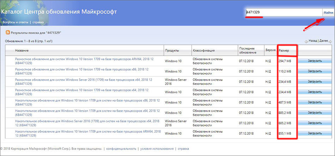335x156 pixels.
Task: Open the Накопительное обновление Windows 10 1709 x86 link
Action: 87,102
